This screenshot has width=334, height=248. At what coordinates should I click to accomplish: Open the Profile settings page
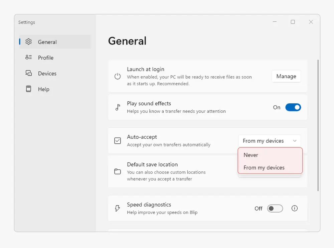pyautogui.click(x=46, y=57)
